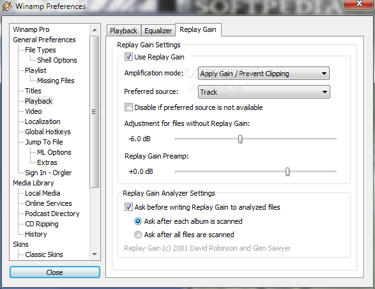Click the +0.0 dB preamp value
The height and width of the screenshot is (289, 375).
(x=141, y=171)
